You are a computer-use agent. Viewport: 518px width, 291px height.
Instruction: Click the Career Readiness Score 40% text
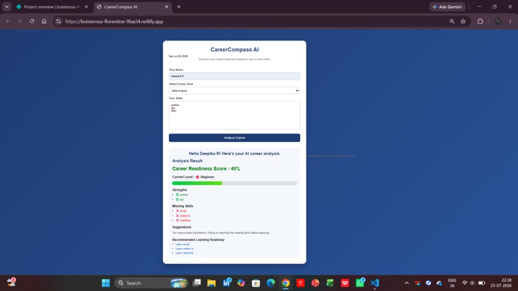coord(206,169)
